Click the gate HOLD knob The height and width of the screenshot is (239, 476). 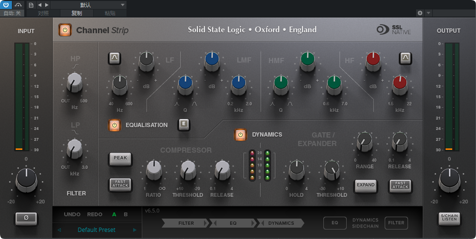point(297,170)
